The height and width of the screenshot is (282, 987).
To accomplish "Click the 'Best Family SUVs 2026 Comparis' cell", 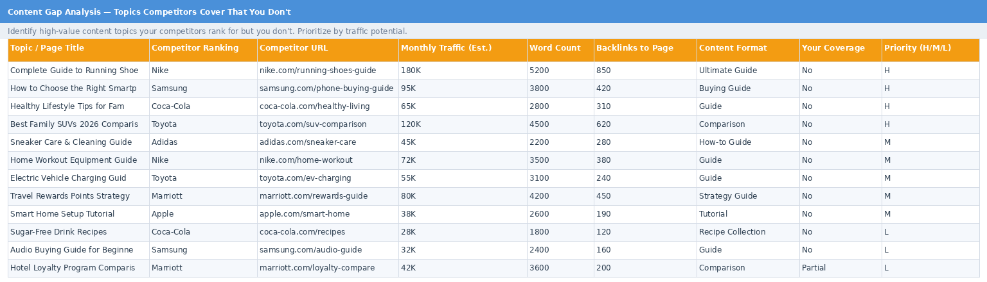I will tap(78, 124).
